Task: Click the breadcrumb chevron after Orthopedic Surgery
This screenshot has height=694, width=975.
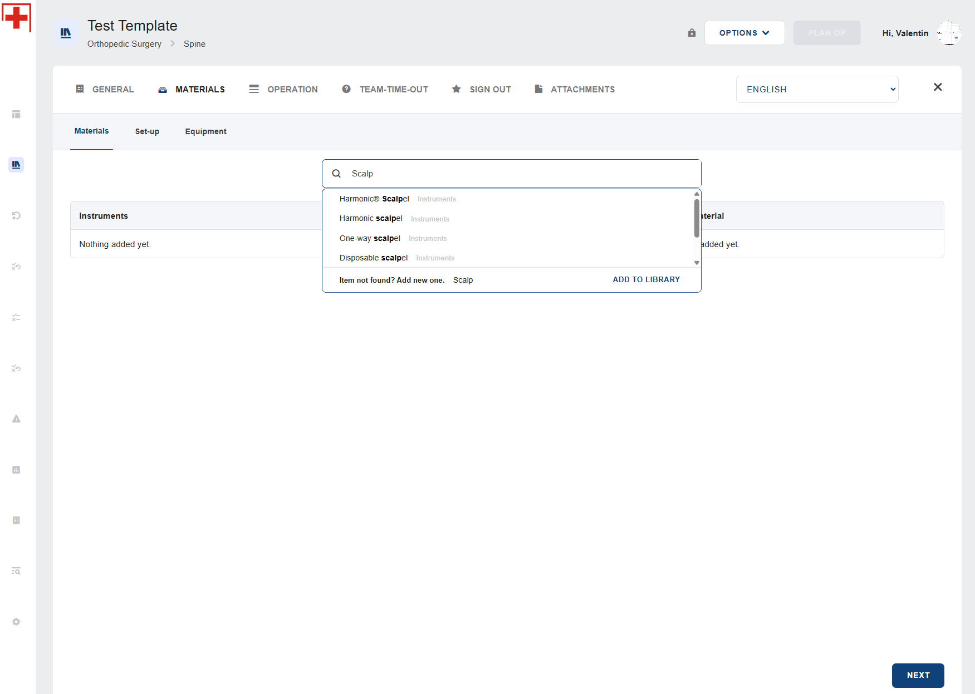Action: 173,43
